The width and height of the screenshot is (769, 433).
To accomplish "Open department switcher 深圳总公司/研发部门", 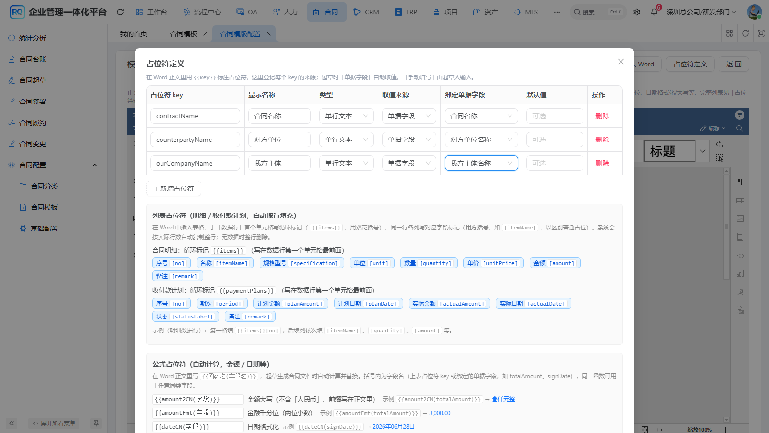I will (701, 12).
